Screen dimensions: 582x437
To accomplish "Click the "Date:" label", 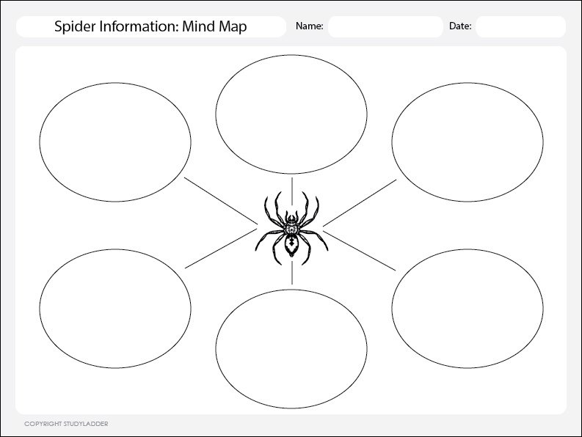I will point(460,26).
